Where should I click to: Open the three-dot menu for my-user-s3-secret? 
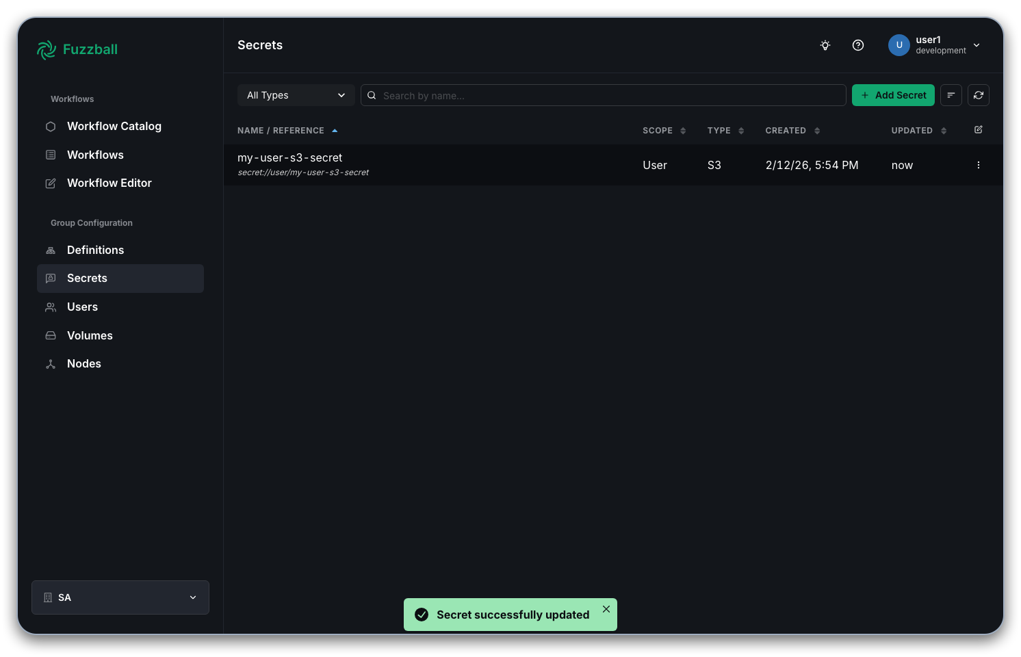click(x=979, y=165)
